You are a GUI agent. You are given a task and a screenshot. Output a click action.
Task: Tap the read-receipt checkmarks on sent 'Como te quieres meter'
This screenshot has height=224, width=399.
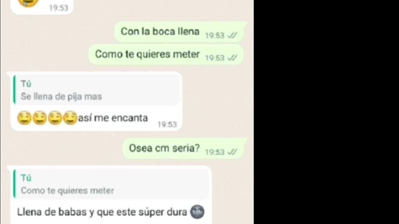[232, 58]
